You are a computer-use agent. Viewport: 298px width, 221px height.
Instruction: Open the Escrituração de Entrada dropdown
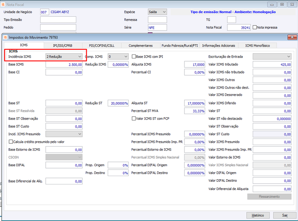point(272,56)
